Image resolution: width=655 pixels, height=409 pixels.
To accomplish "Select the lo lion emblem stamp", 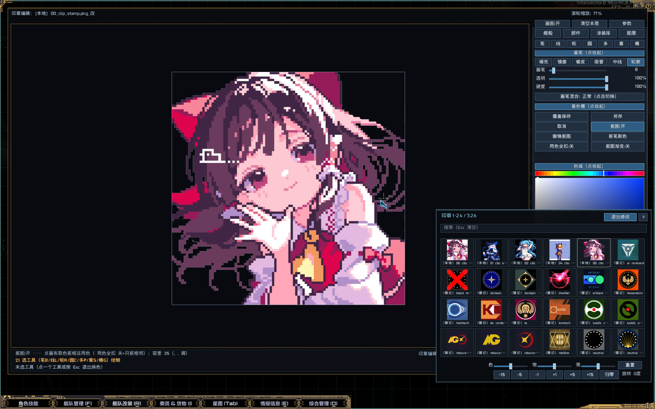I will pos(525,312).
